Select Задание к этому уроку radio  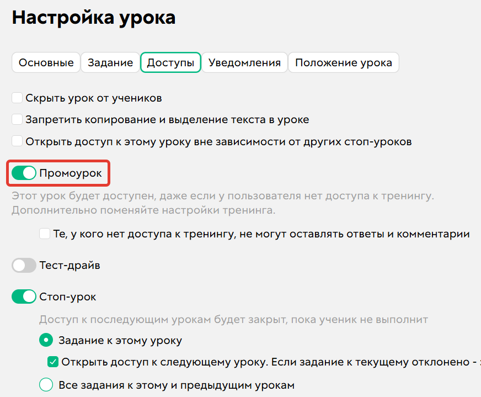(x=46, y=340)
